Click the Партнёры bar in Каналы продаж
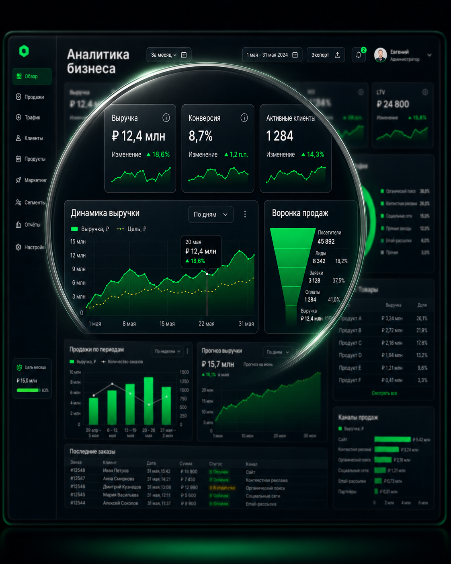The width and height of the screenshot is (451, 564). pyautogui.click(x=376, y=491)
